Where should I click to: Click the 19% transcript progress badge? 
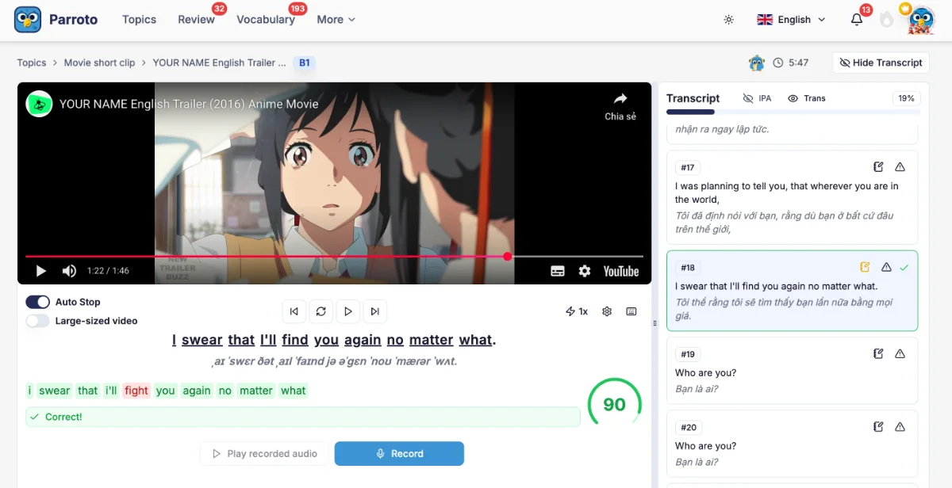906,97
